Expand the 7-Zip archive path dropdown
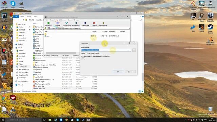 pos(129,28)
